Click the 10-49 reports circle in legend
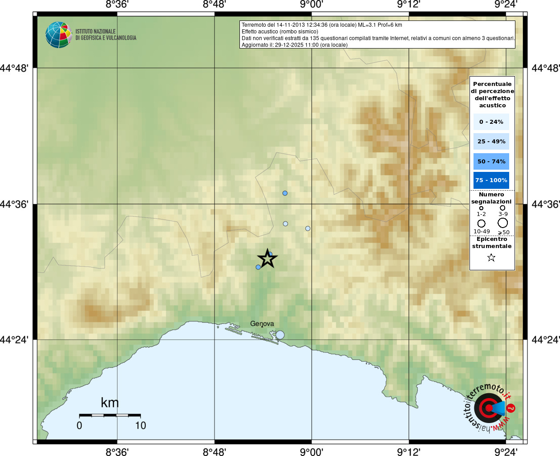The image size is (560, 456). point(482,224)
